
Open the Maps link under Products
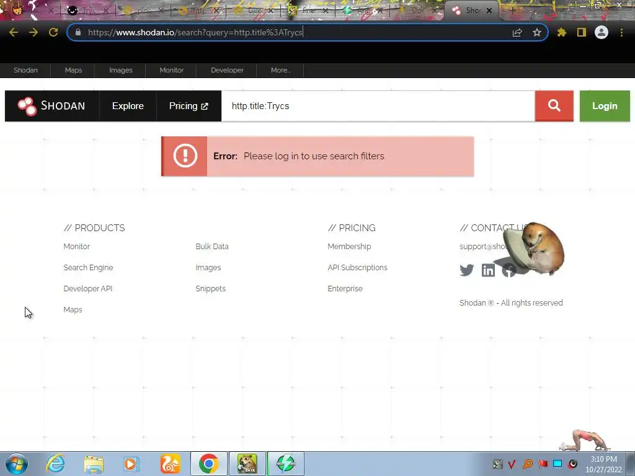point(73,310)
